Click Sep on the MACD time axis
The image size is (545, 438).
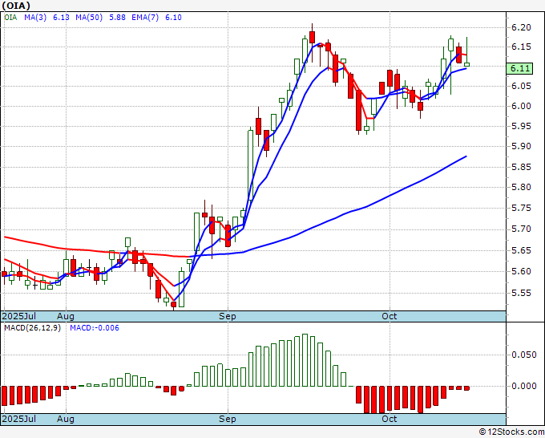[x=228, y=419]
